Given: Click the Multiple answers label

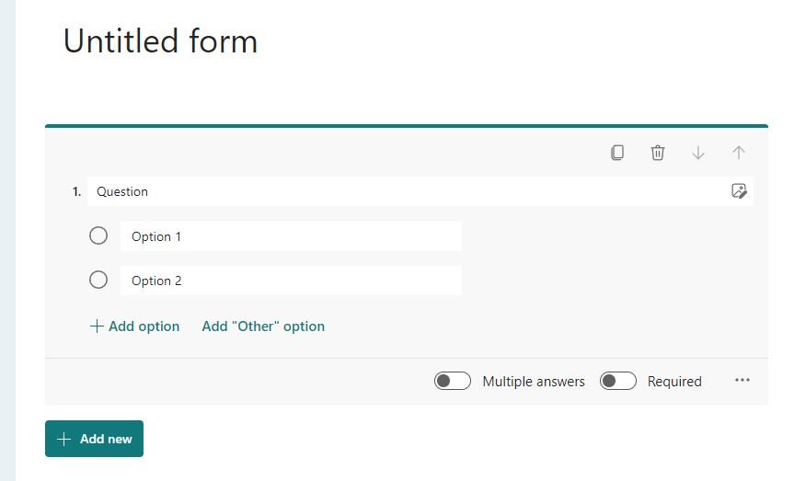Looking at the screenshot, I should click(534, 382).
